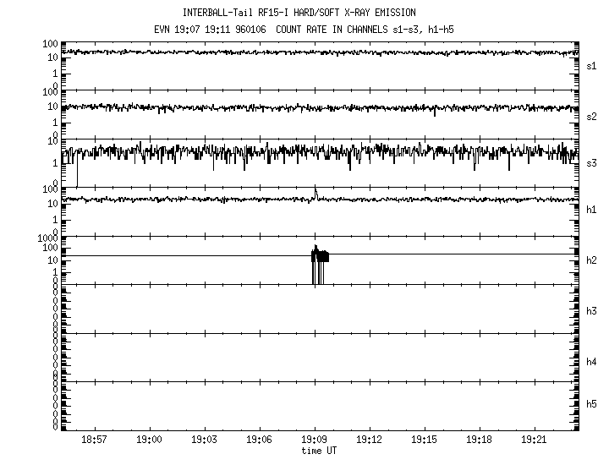
Task: Select the s3 channel label
Action: [592, 163]
